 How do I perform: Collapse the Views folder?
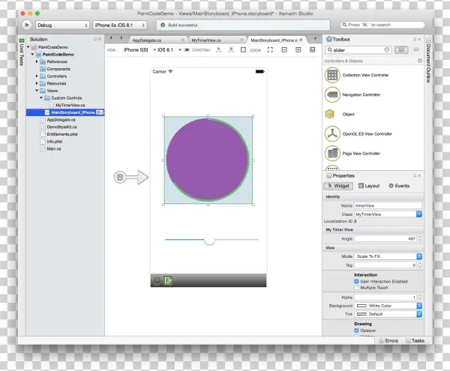(x=37, y=90)
